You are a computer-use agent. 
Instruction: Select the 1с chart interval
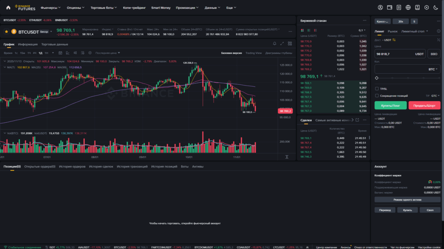tap(16, 53)
